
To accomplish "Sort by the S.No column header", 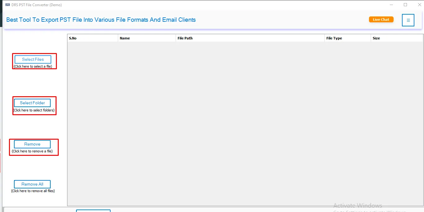I will tap(93, 38).
